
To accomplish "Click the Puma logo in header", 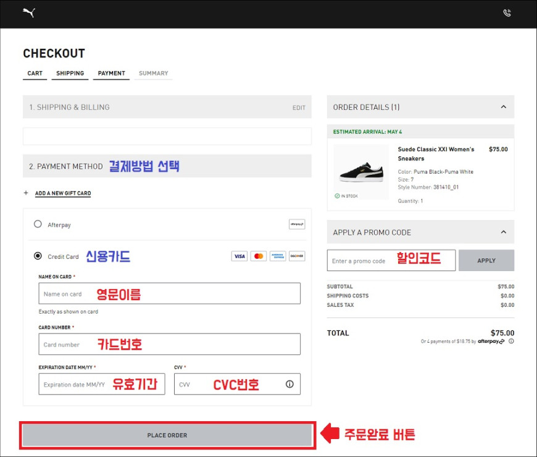I will click(29, 13).
